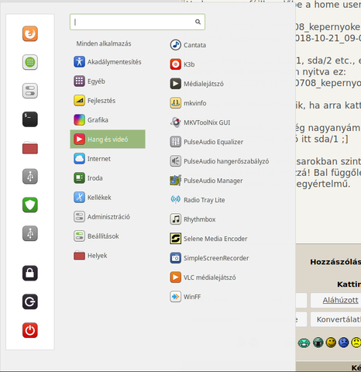Open Firefox from the favorites sidebar

(x=30, y=33)
